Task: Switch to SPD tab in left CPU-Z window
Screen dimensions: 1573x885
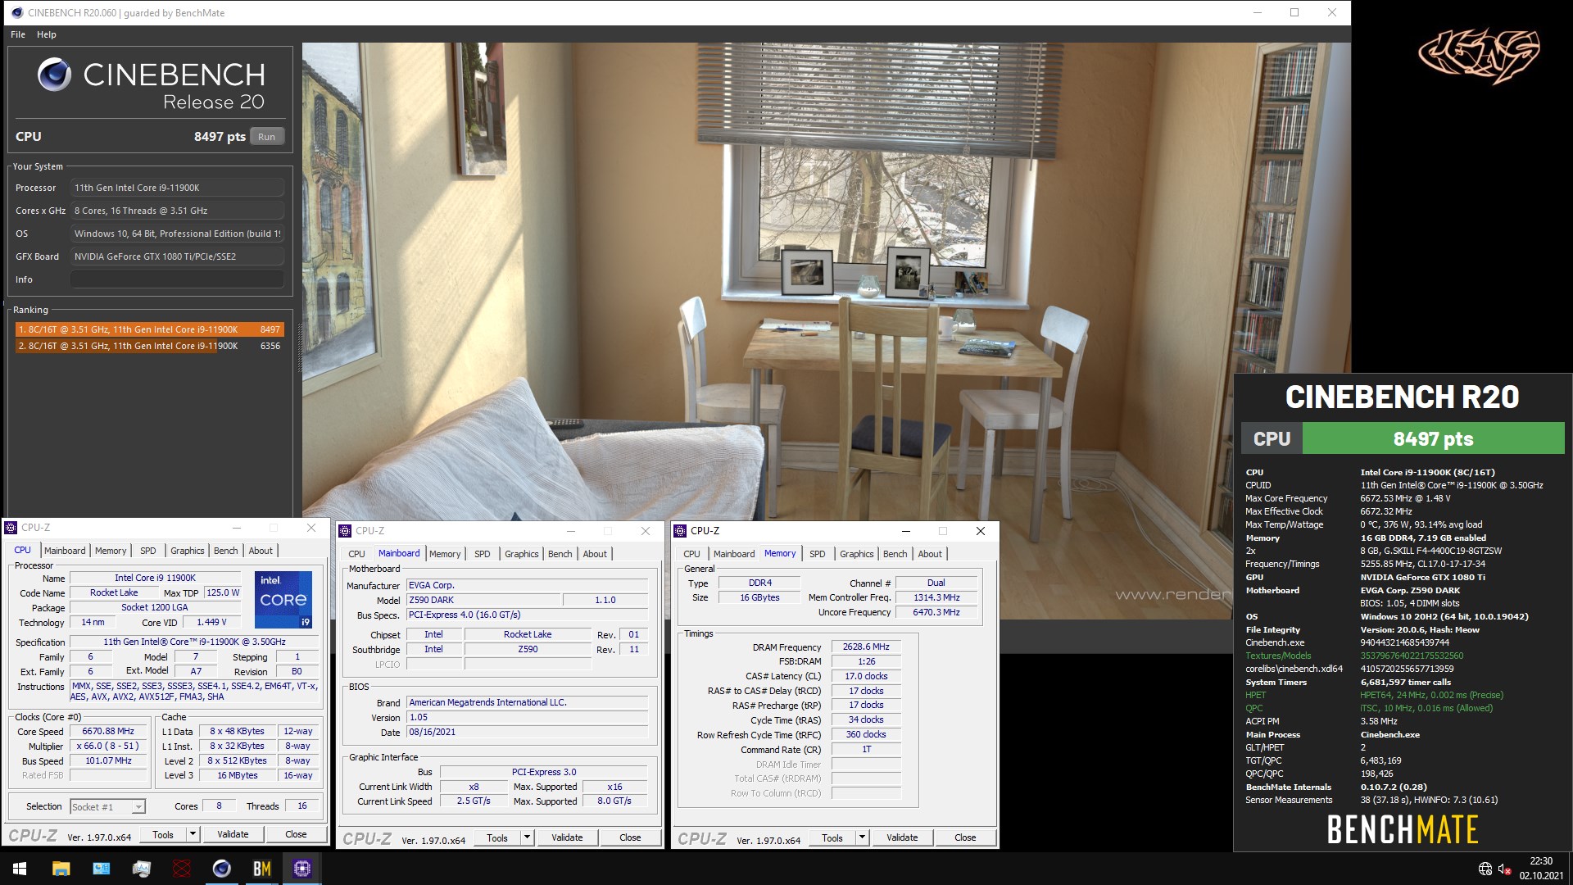Action: (x=147, y=551)
